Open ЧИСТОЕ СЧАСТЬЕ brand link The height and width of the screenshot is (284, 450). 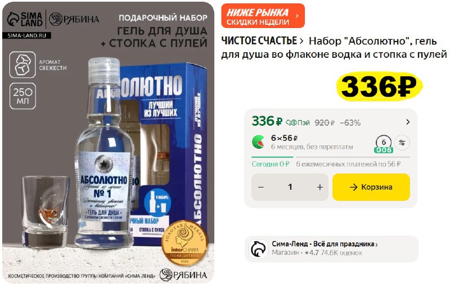[262, 41]
